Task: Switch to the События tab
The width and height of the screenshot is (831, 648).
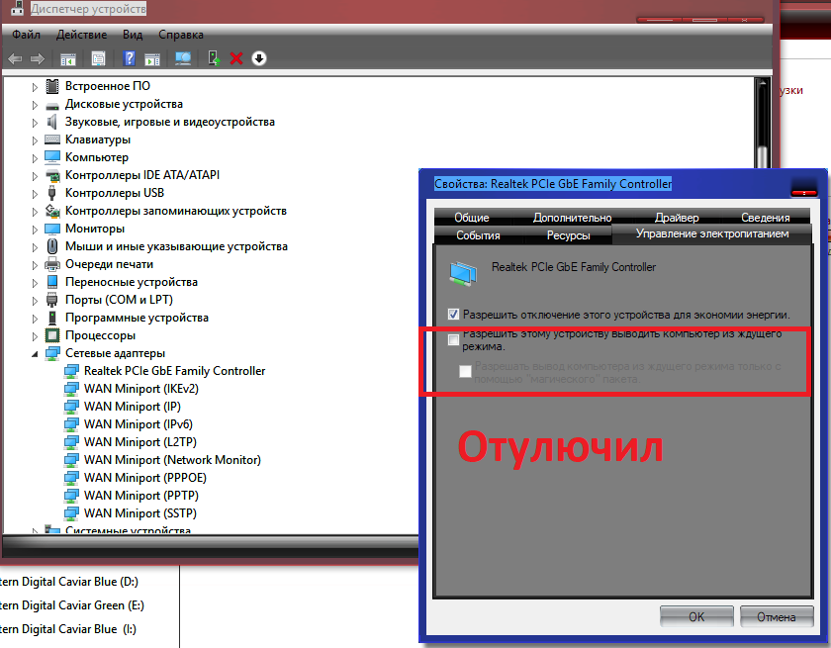Action: [x=478, y=235]
